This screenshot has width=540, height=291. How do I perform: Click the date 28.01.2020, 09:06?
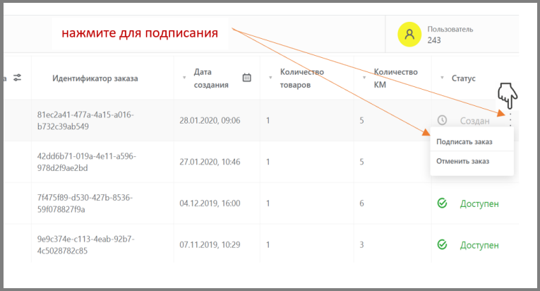point(210,120)
